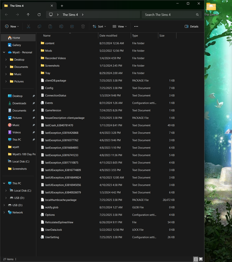This screenshot has width=232, height=262.
Task: Click the Delete trash icon
Action: [x=83, y=26]
